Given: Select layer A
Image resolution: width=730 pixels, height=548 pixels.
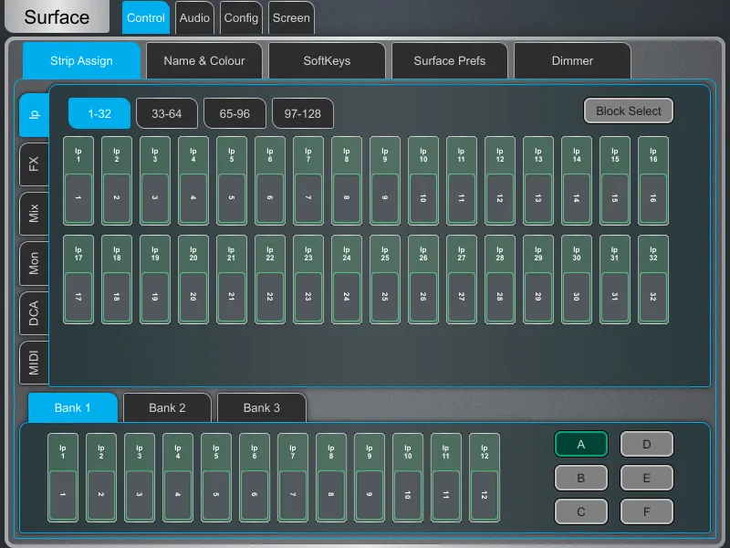Looking at the screenshot, I should click(x=581, y=444).
